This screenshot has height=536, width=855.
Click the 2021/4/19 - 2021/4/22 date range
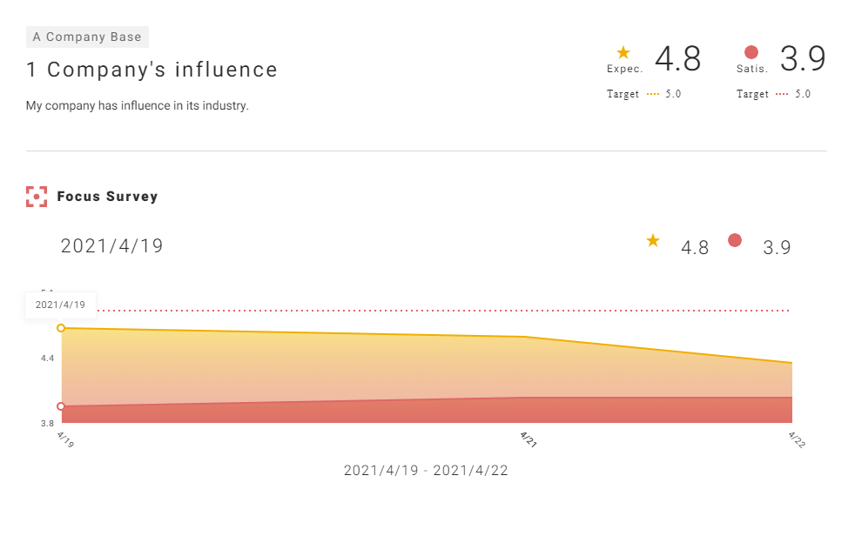pos(426,471)
